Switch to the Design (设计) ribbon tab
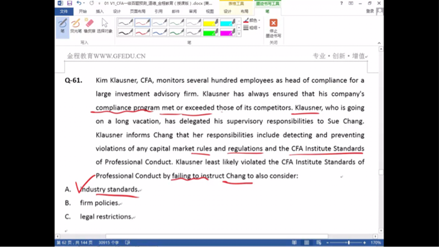The image size is (439, 247). click(117, 11)
